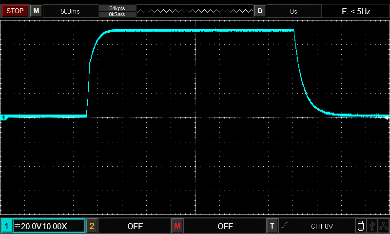The width and height of the screenshot is (390, 234).
Task: Click the frequency counter F: < 5Hz
Action: [x=356, y=11]
